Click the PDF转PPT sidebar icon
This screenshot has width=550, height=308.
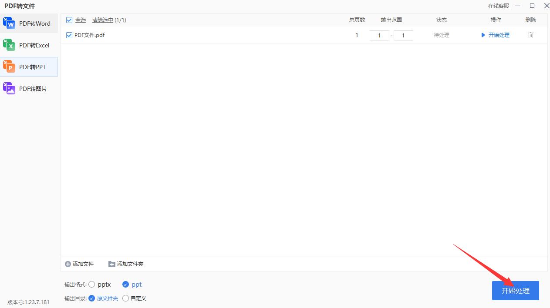[9, 67]
